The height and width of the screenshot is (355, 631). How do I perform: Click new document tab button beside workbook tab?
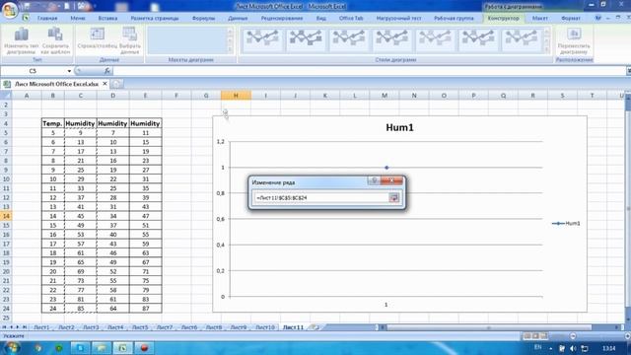(x=116, y=84)
